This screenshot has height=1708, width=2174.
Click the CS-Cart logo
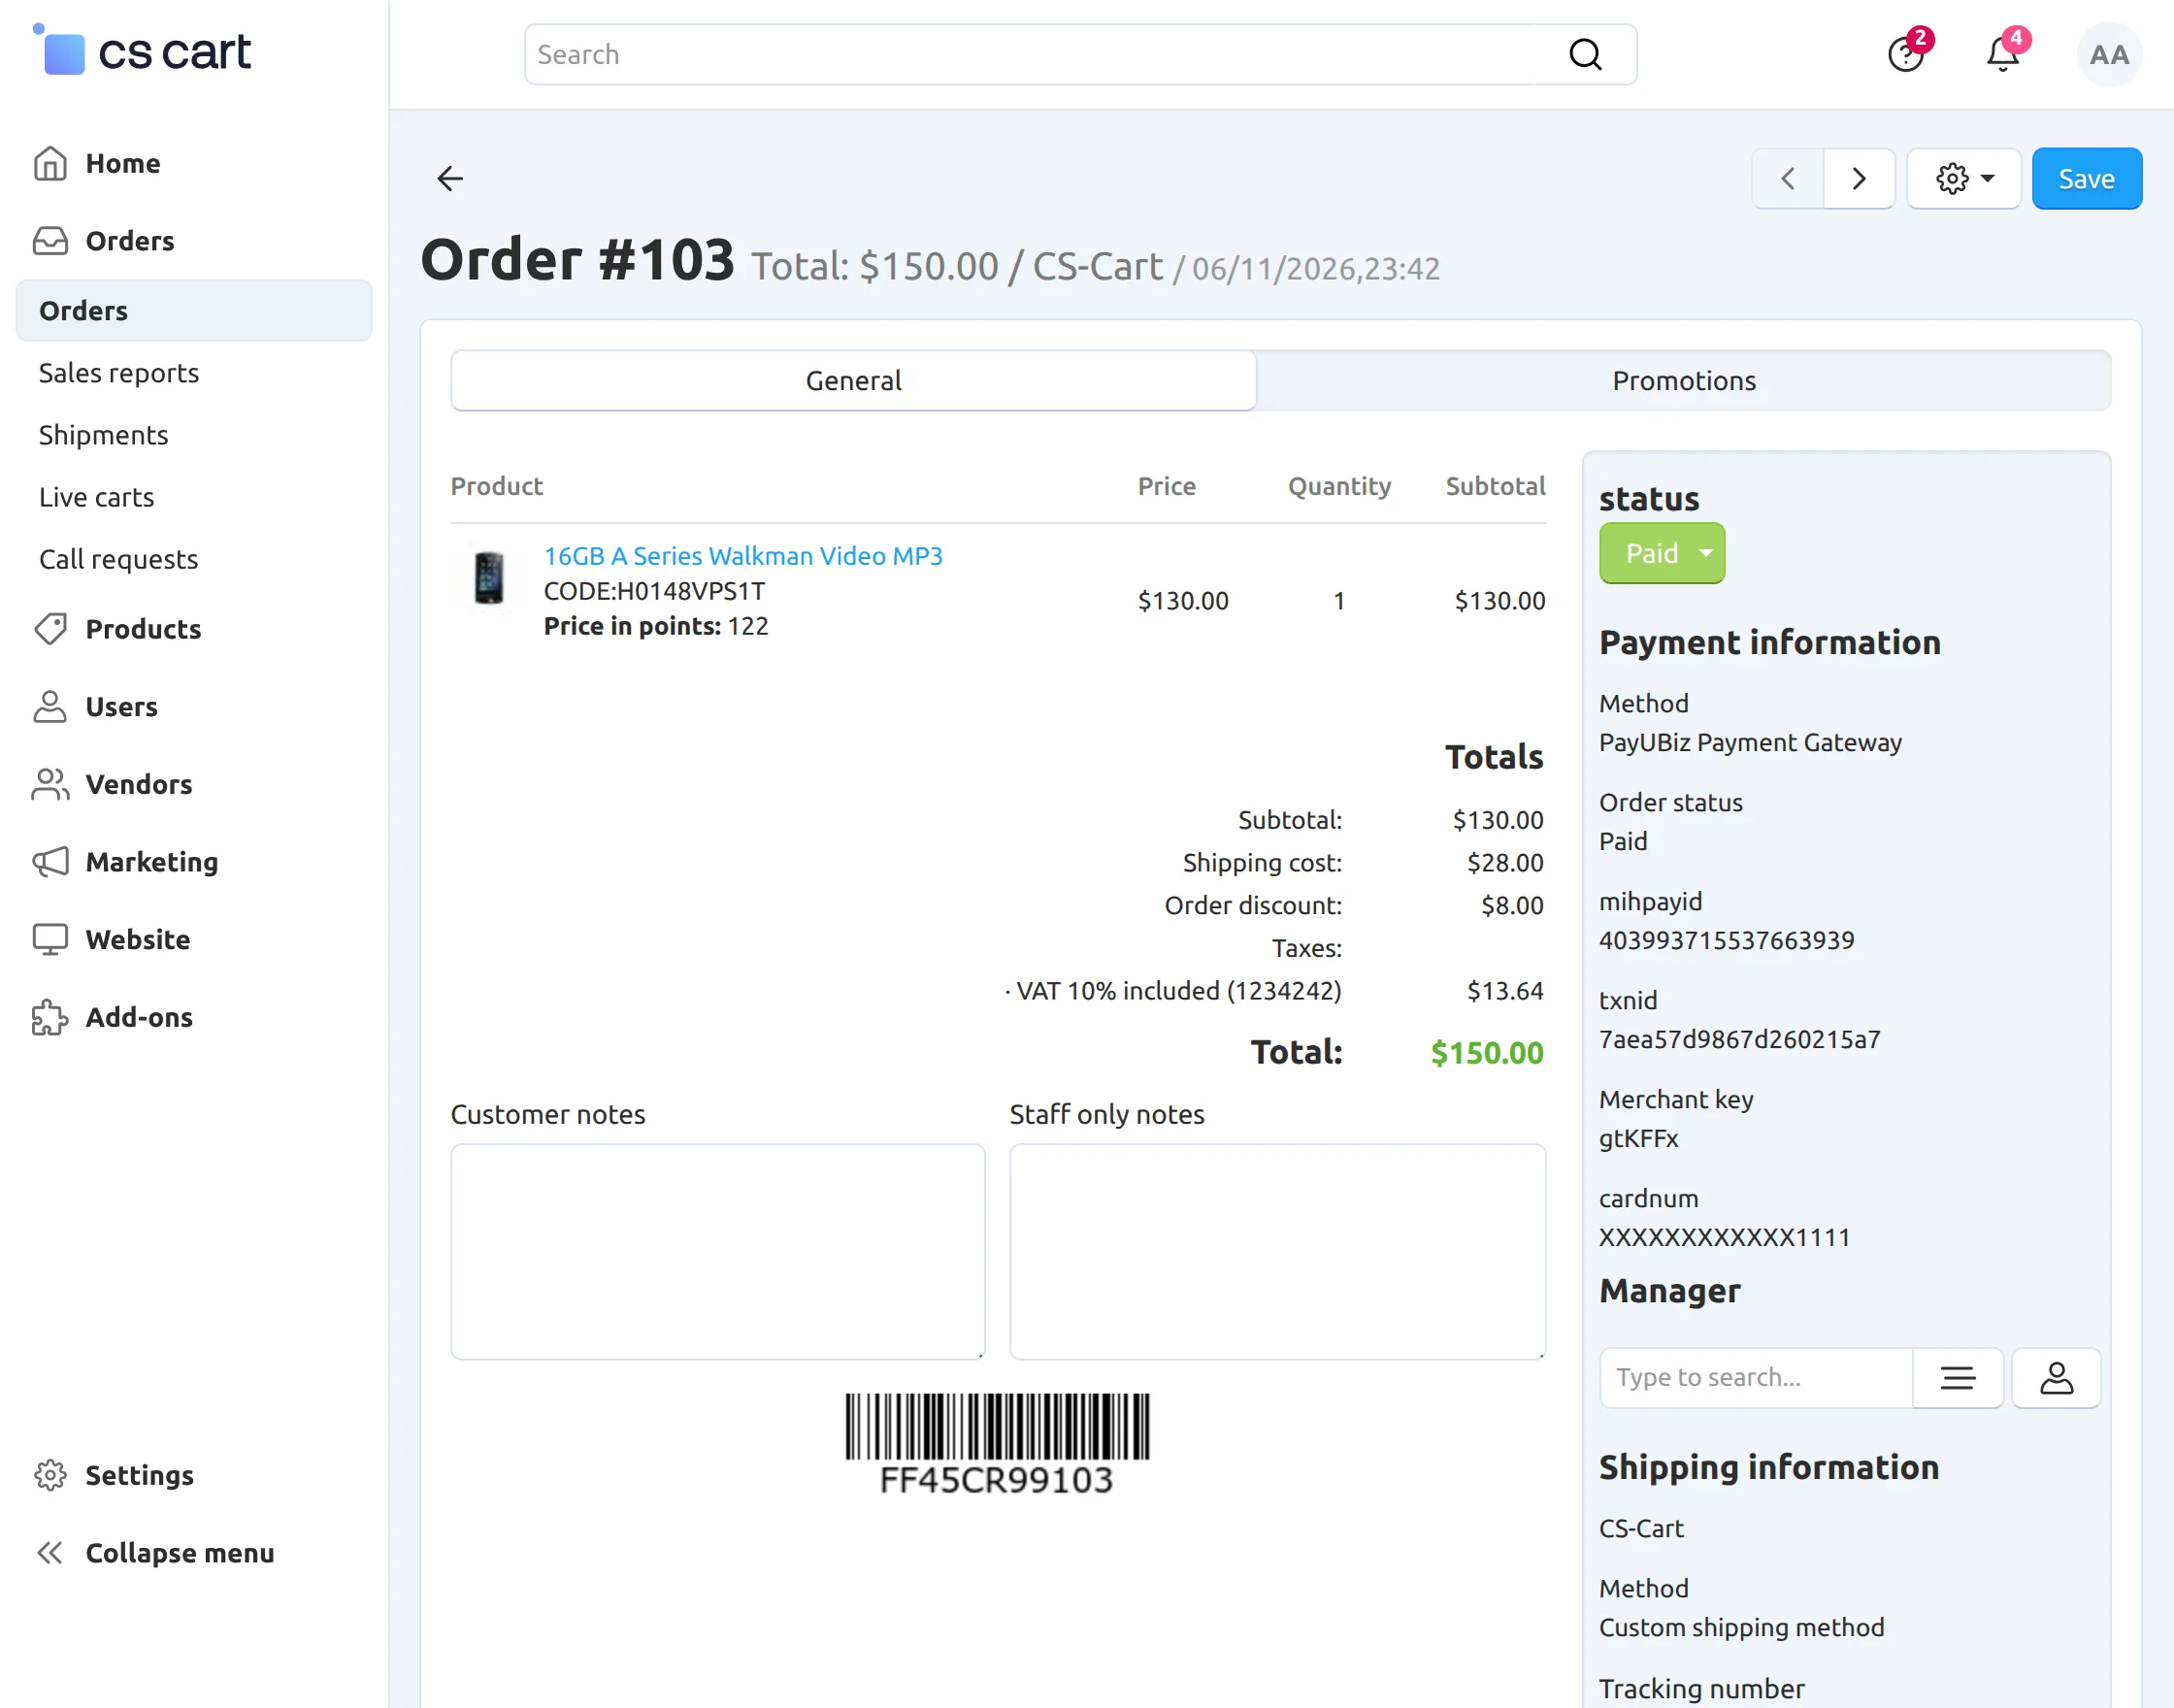(142, 50)
